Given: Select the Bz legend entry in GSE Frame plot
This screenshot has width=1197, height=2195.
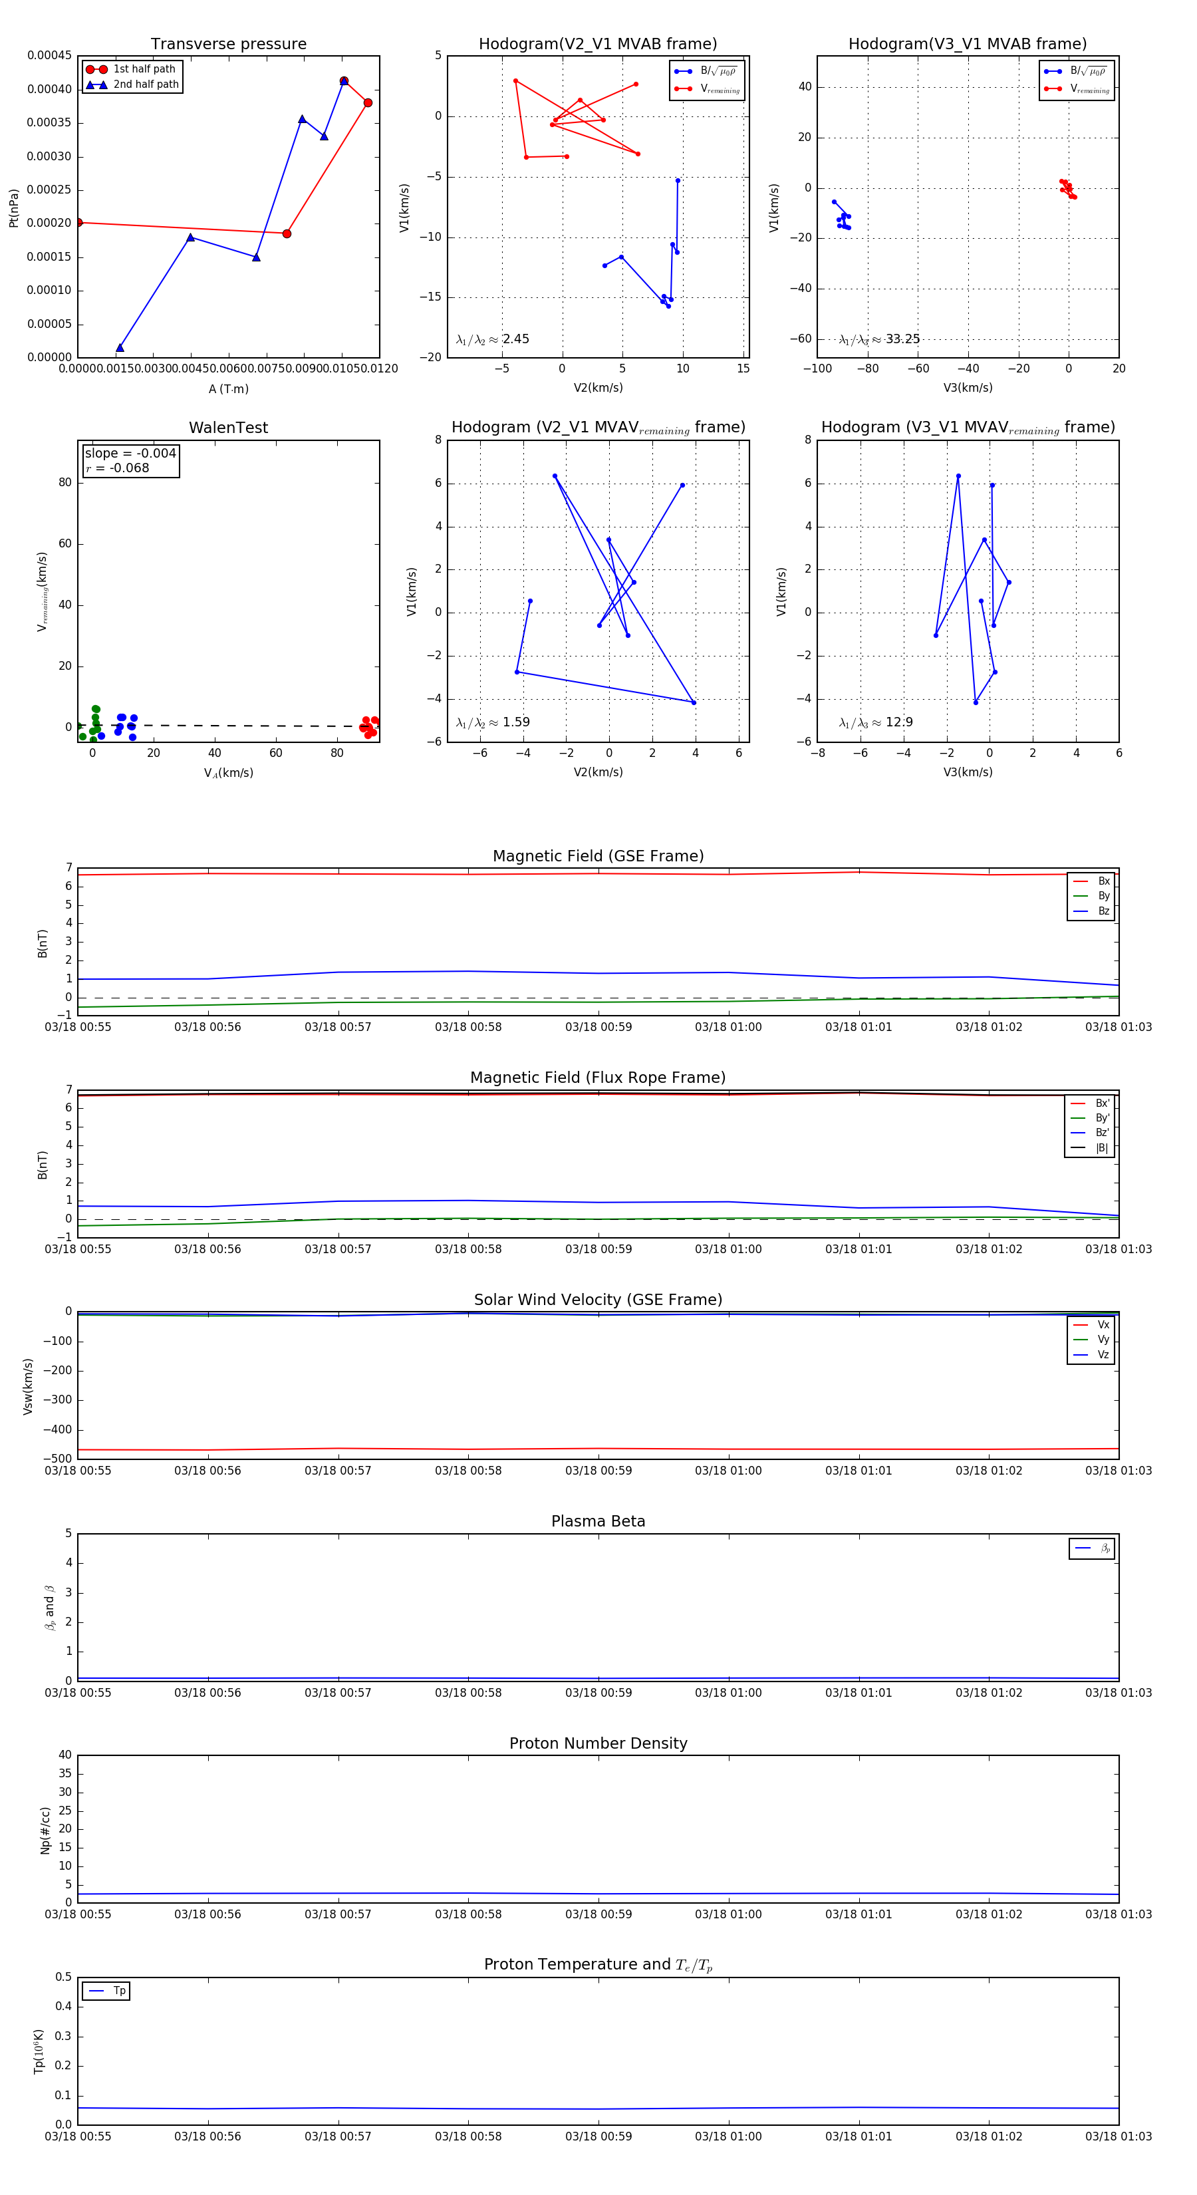Looking at the screenshot, I should pos(1091,911).
